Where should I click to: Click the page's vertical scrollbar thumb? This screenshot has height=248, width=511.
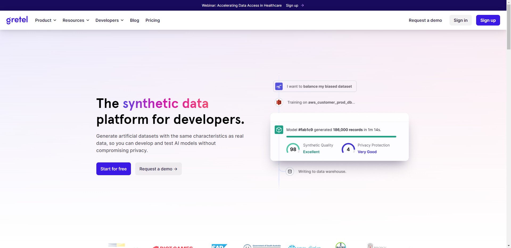tap(509, 27)
